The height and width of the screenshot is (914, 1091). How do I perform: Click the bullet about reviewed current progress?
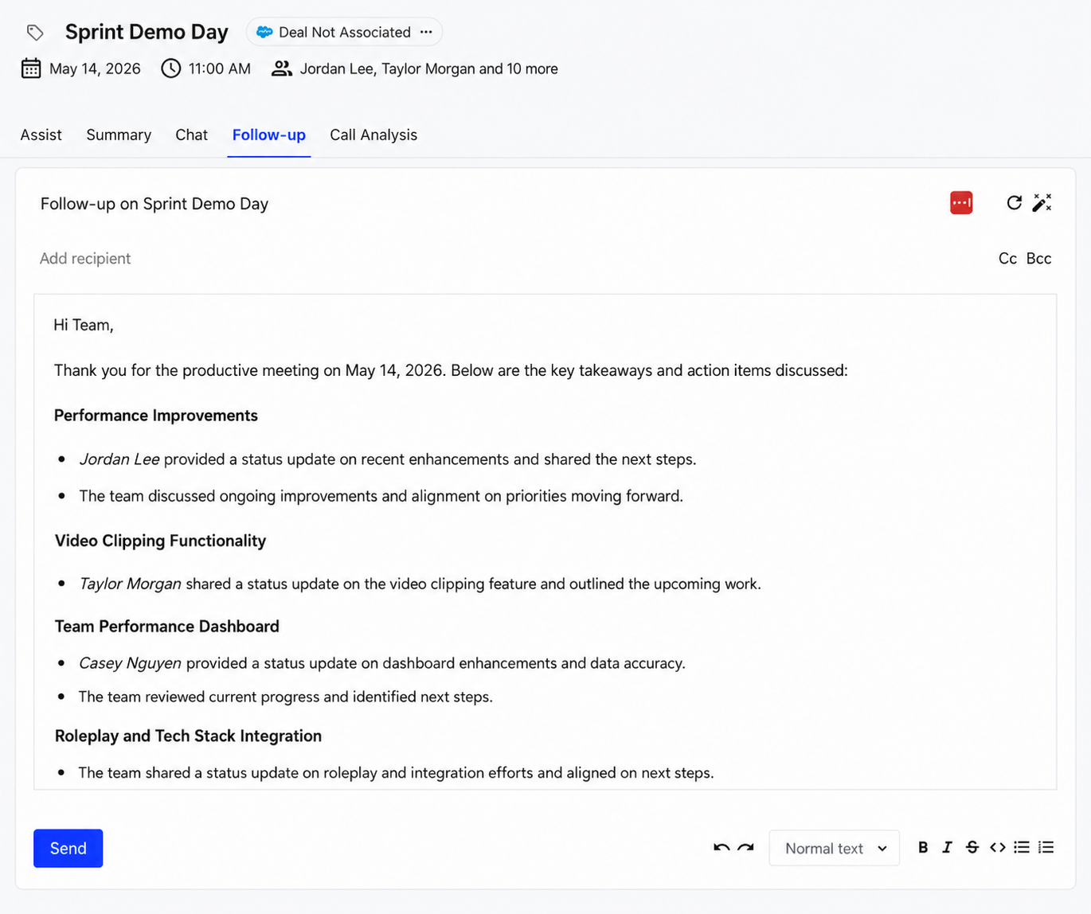285,697
